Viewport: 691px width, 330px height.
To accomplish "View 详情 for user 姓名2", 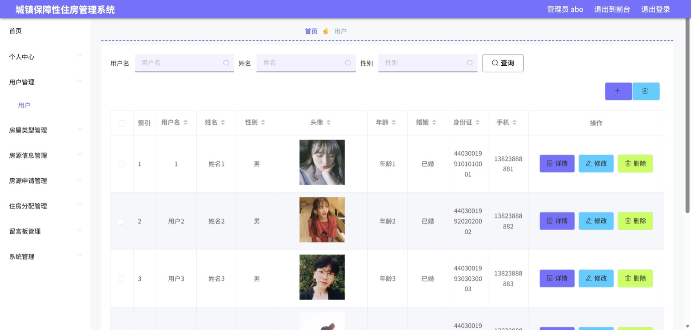I will tap(557, 221).
